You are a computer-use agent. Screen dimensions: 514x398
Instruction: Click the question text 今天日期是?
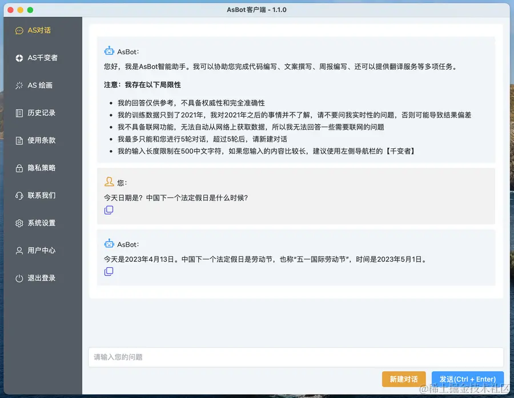(123, 198)
